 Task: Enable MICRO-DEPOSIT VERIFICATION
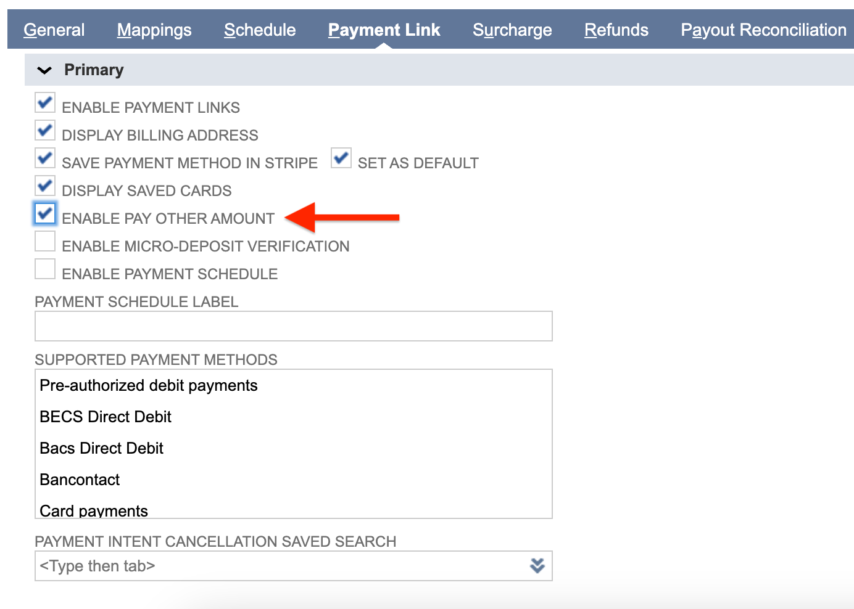(x=44, y=241)
